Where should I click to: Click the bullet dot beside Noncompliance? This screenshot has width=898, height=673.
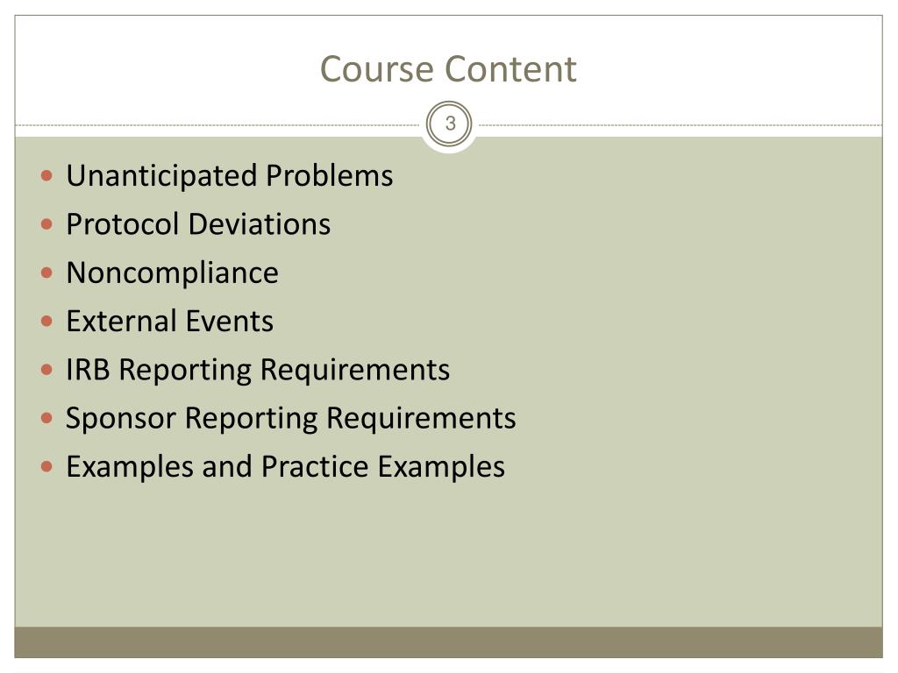[47, 273]
